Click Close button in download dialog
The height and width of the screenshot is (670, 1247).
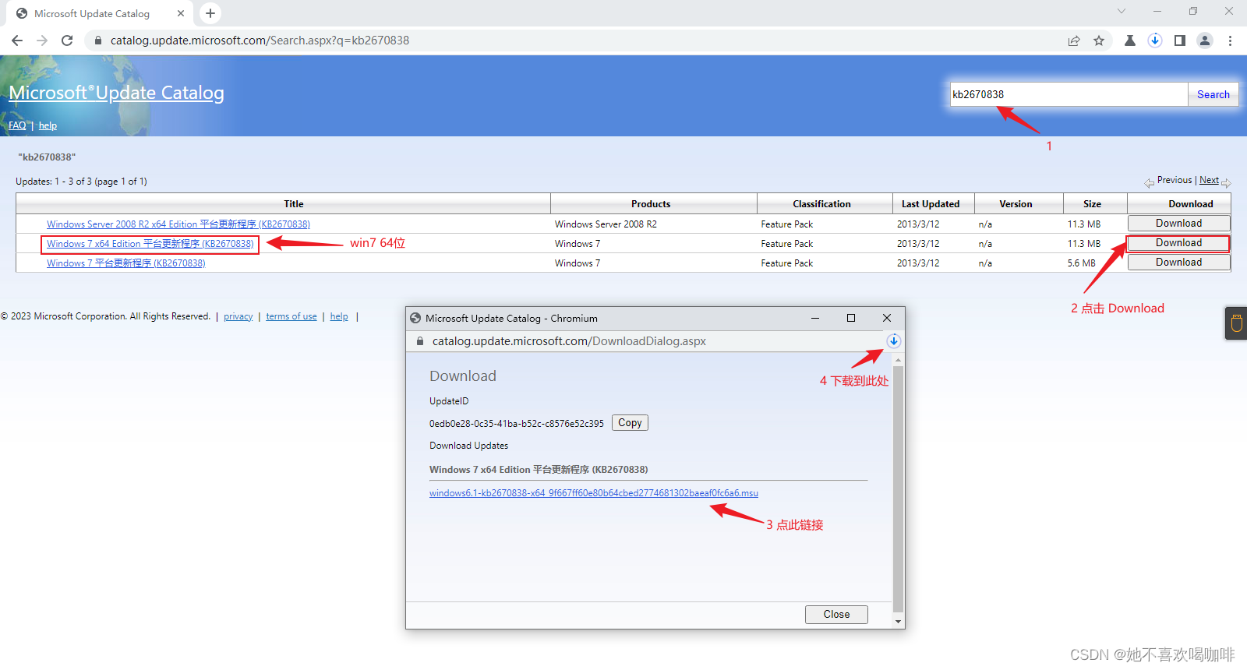point(836,615)
